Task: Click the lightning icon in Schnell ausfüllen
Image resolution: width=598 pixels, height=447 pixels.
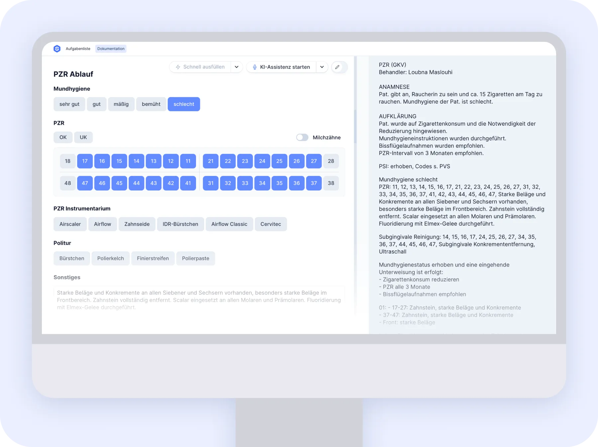Action: pos(178,67)
